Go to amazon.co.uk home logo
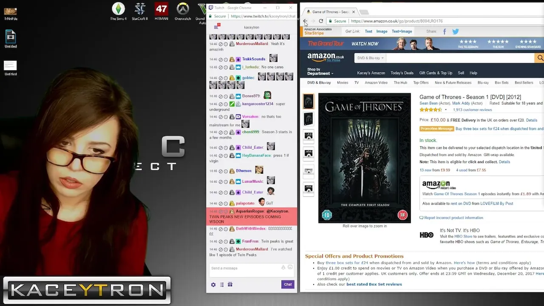 point(326,57)
